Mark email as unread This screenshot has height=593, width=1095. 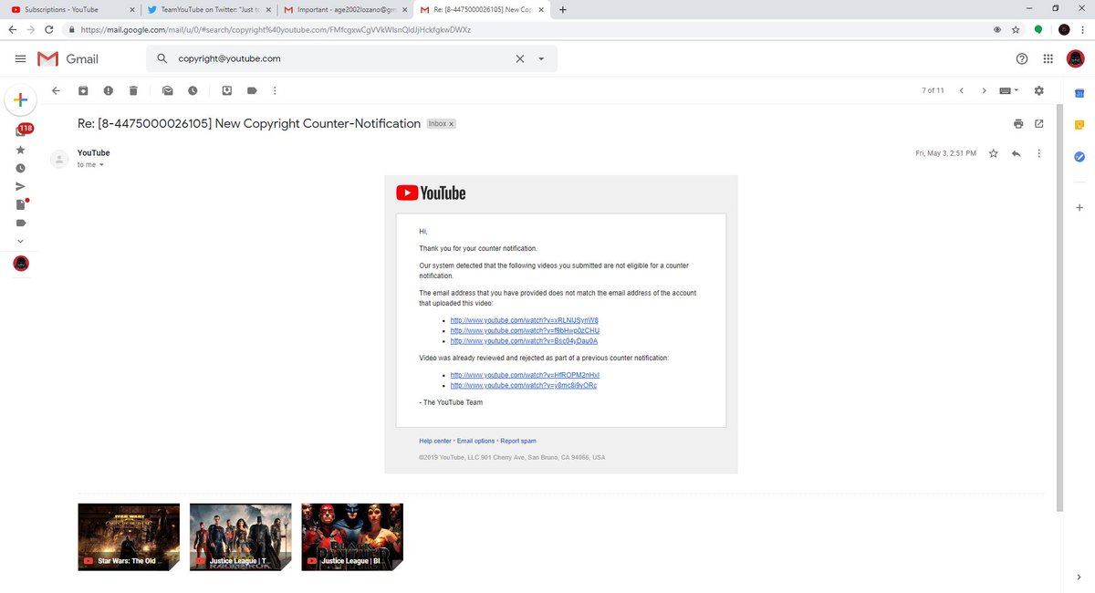pos(167,90)
